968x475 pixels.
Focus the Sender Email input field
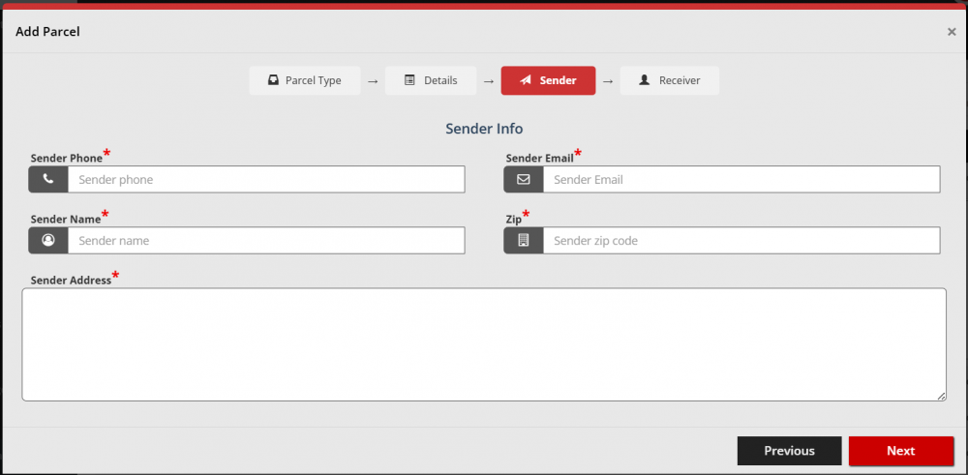(x=741, y=180)
